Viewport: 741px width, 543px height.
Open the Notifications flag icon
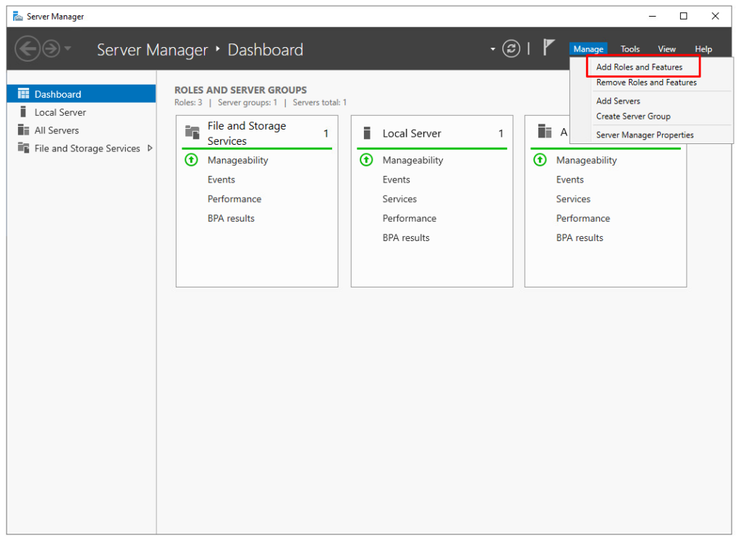[550, 48]
